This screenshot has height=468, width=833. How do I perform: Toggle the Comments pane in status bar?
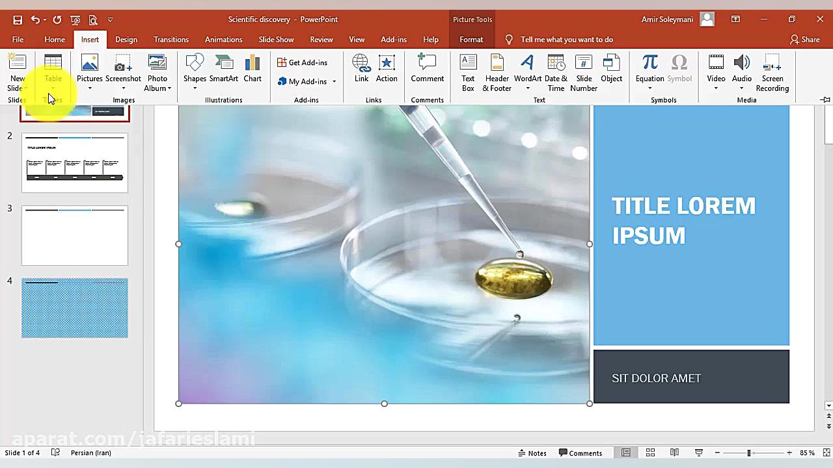(x=580, y=453)
